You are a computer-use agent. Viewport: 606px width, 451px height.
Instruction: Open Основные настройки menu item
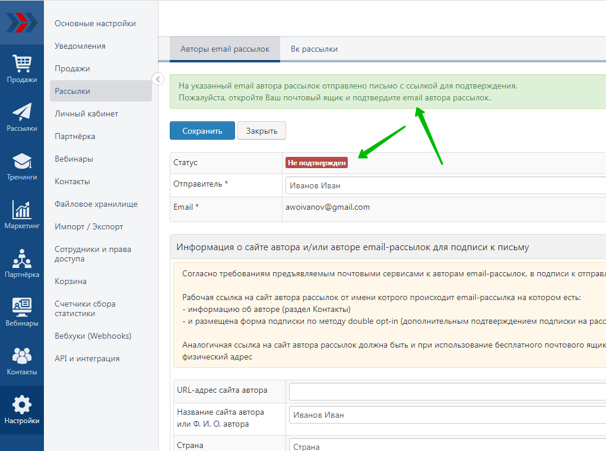[95, 24]
